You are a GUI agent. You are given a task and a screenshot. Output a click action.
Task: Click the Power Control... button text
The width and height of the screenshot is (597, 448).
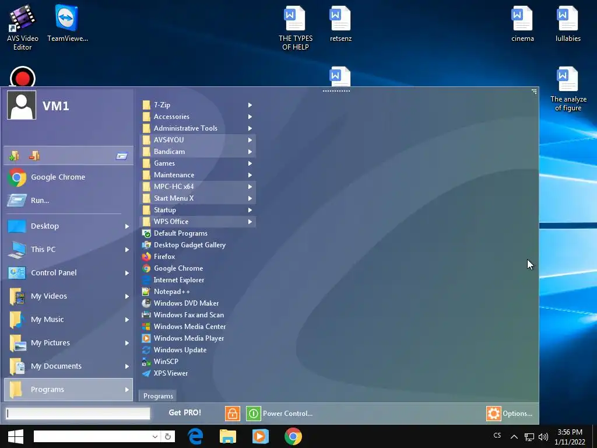tap(287, 414)
